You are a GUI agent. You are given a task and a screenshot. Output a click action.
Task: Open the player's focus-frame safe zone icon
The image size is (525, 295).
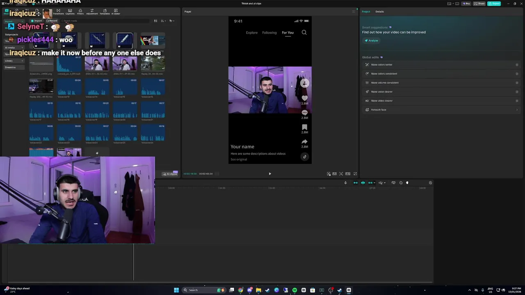(x=341, y=174)
